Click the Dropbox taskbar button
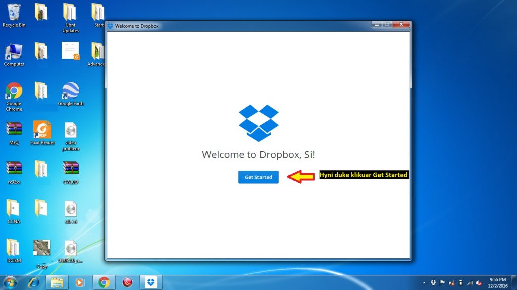 [151, 282]
